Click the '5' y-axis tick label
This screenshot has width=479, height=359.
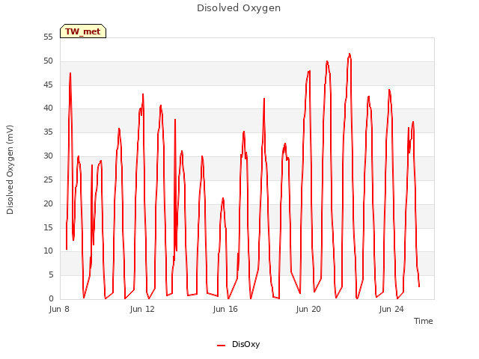tap(51, 275)
